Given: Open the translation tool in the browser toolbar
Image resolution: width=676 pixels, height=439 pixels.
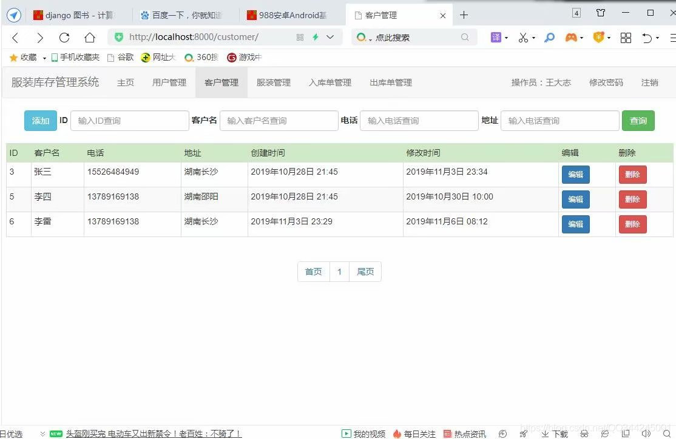Looking at the screenshot, I should 496,38.
